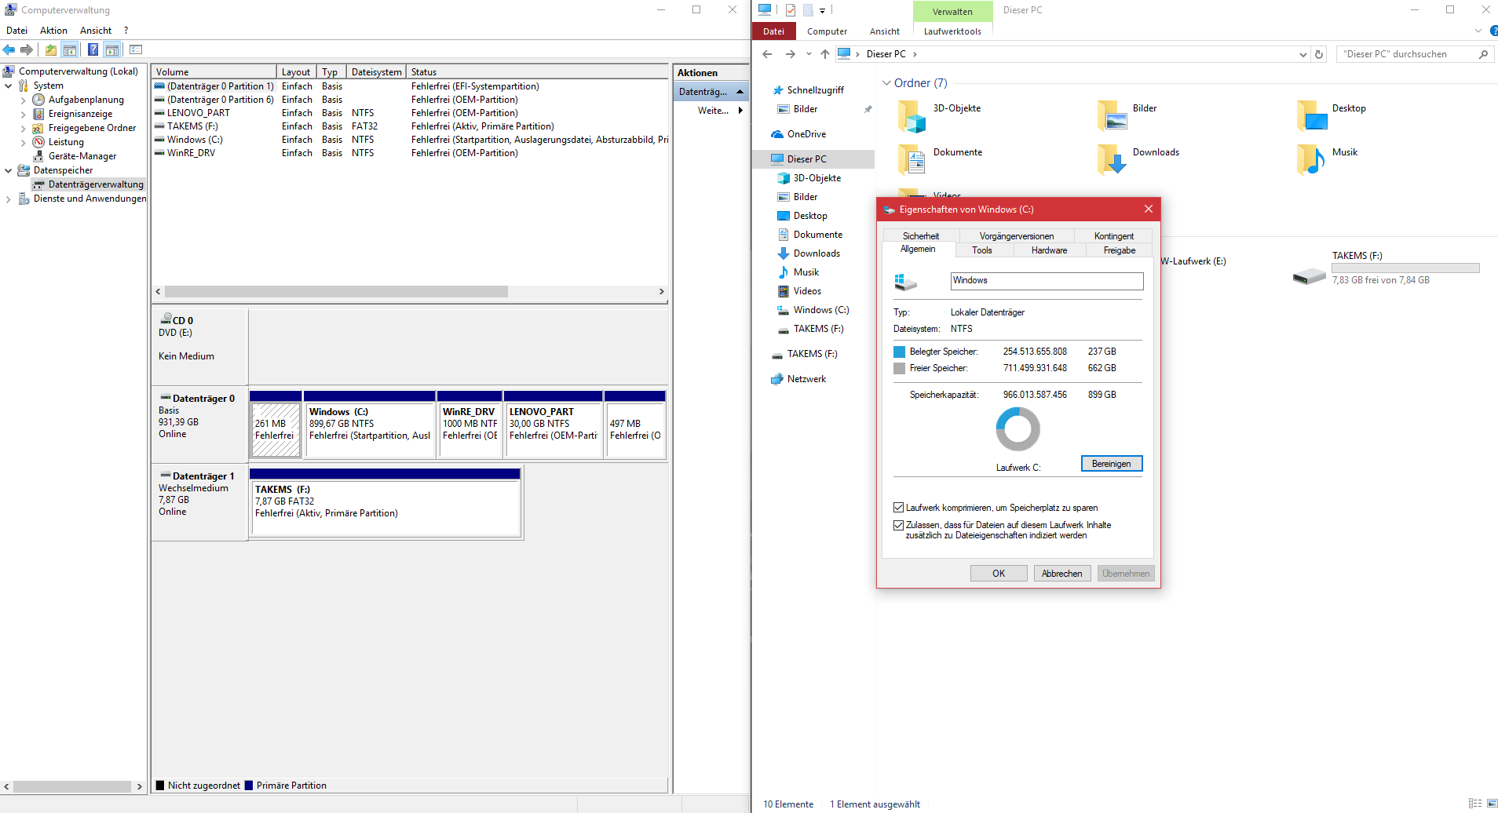Open Netzwerk in navigation pane
Image resolution: width=1498 pixels, height=813 pixels.
[806, 379]
